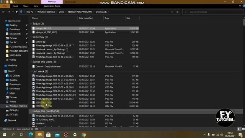Open 3D Objects under This PC
This screenshot has height=138, width=245.
[x=15, y=76]
